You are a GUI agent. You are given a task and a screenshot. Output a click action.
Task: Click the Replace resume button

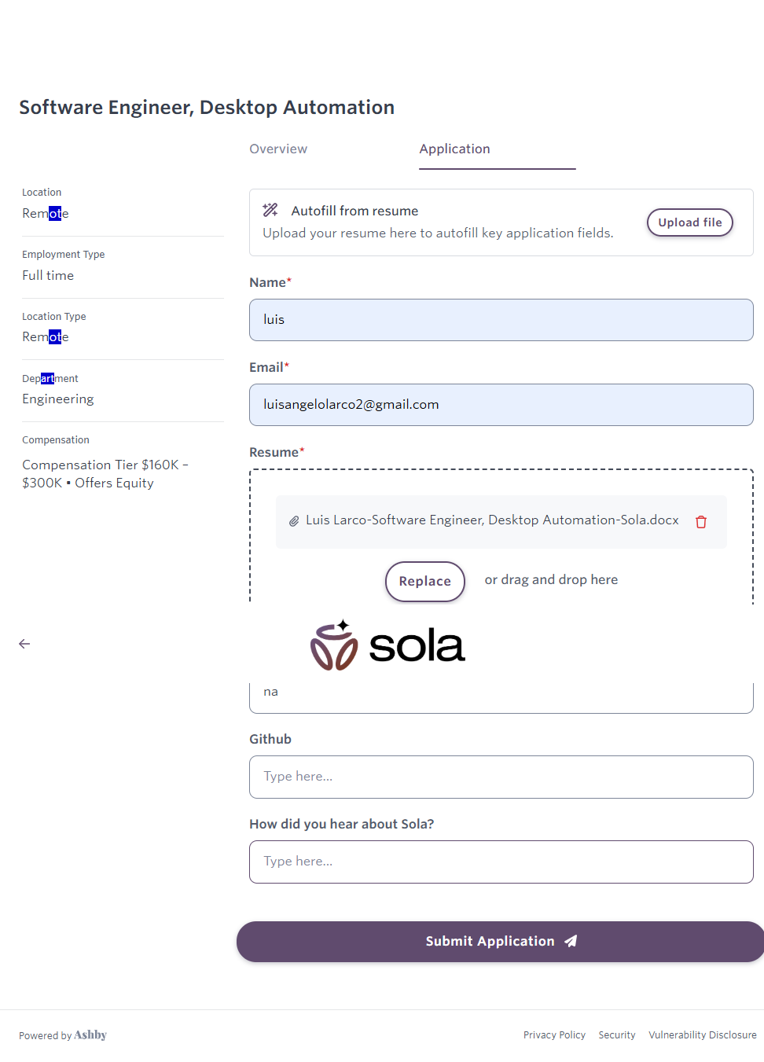(x=424, y=582)
